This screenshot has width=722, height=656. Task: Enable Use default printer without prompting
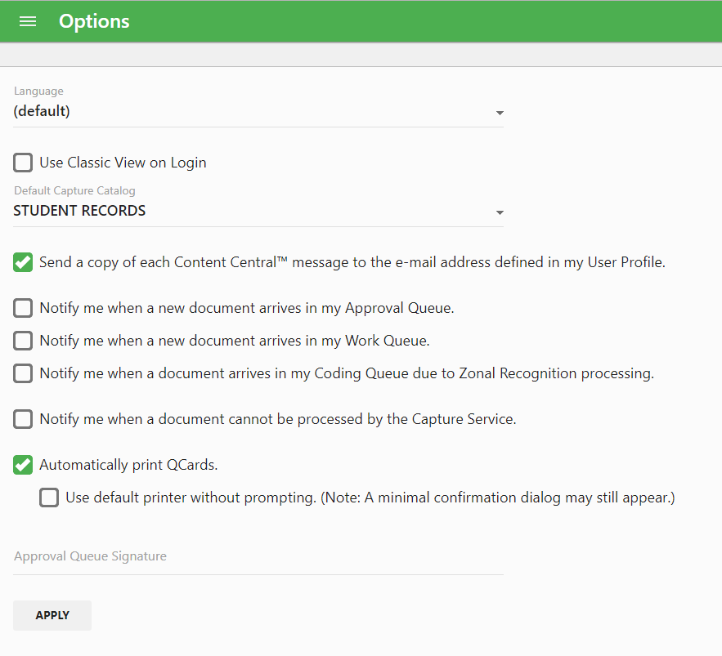click(49, 498)
